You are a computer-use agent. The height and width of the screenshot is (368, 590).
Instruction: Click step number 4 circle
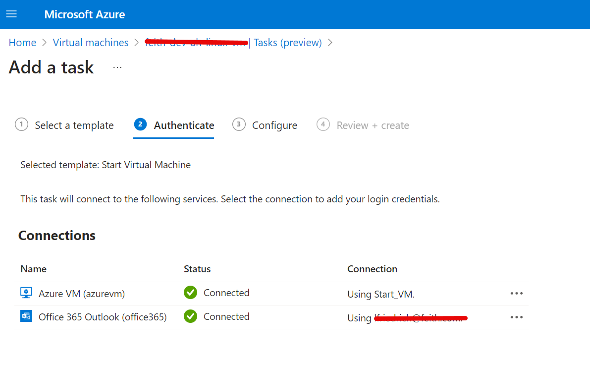click(x=323, y=124)
